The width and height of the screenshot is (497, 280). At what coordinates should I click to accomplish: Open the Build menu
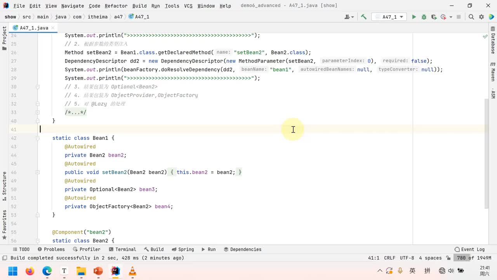click(x=139, y=6)
